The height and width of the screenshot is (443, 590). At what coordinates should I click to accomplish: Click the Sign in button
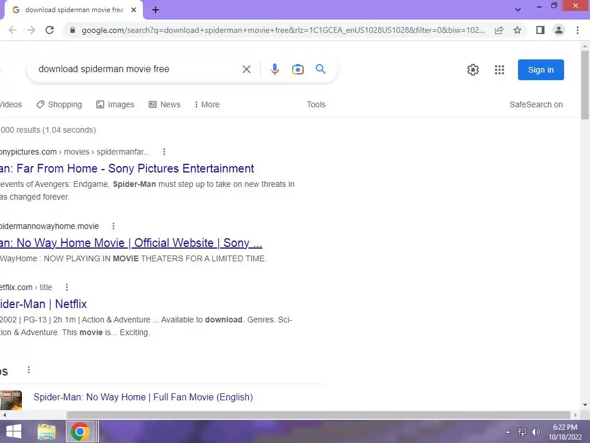coord(540,70)
